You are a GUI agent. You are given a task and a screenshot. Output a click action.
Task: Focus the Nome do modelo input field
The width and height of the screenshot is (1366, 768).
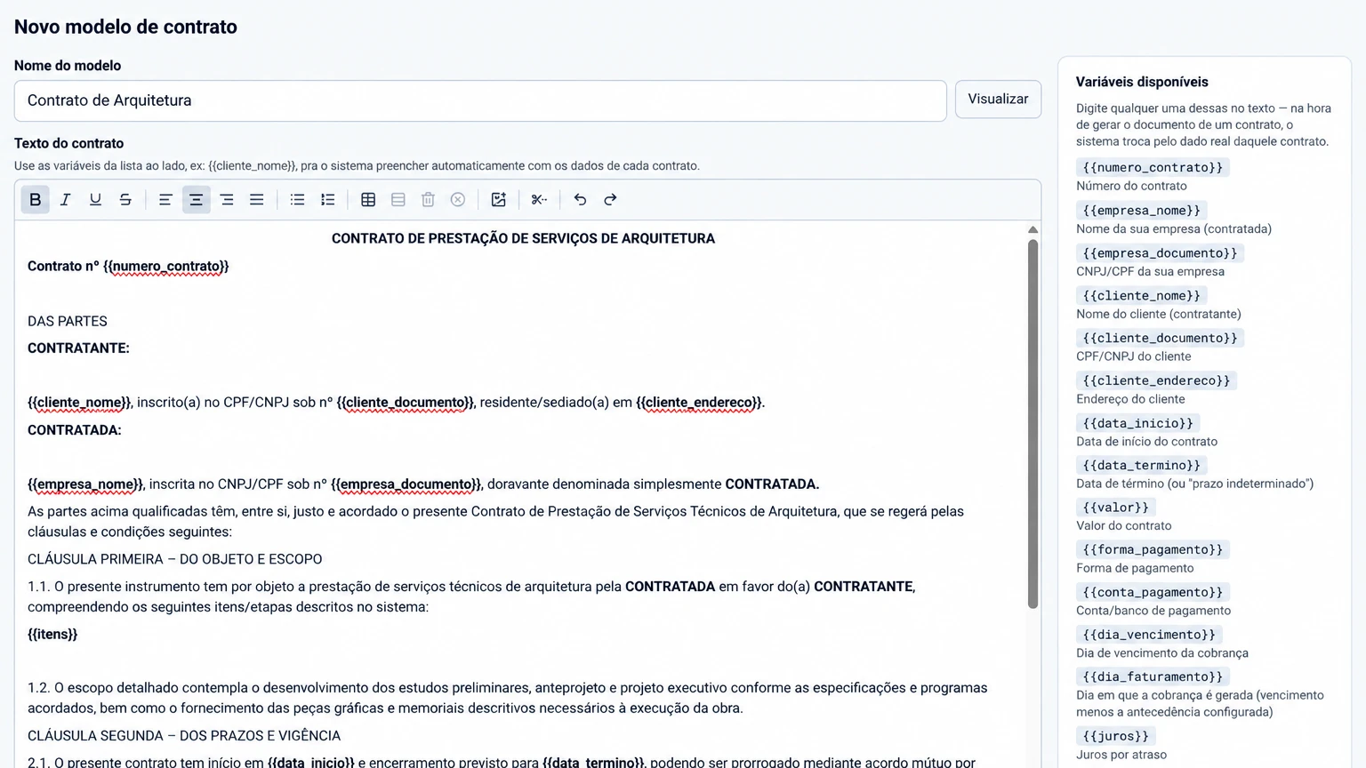480,100
